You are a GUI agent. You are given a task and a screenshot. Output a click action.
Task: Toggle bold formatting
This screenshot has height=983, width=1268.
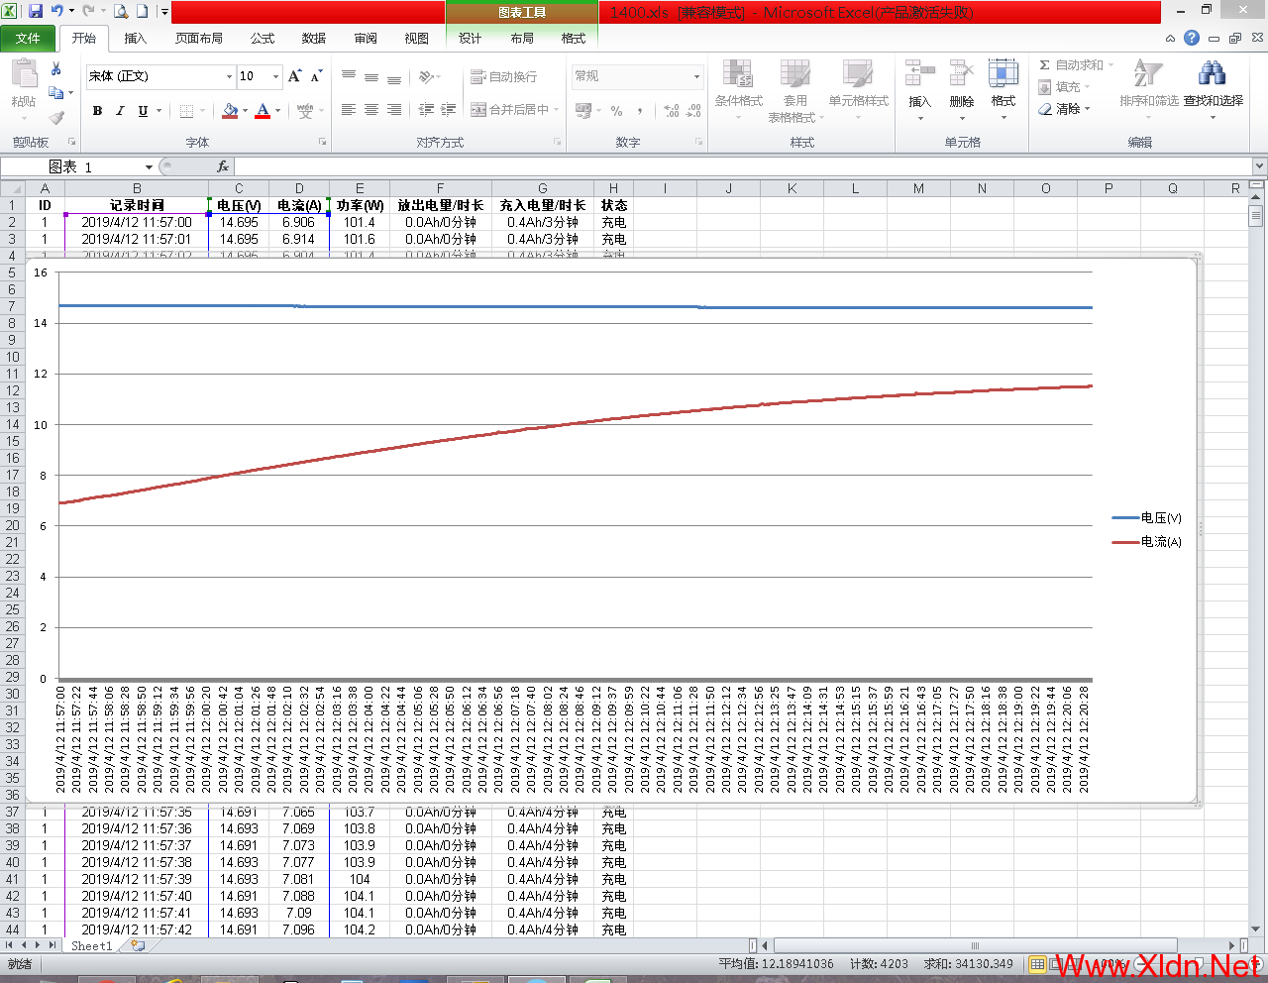coord(97,110)
